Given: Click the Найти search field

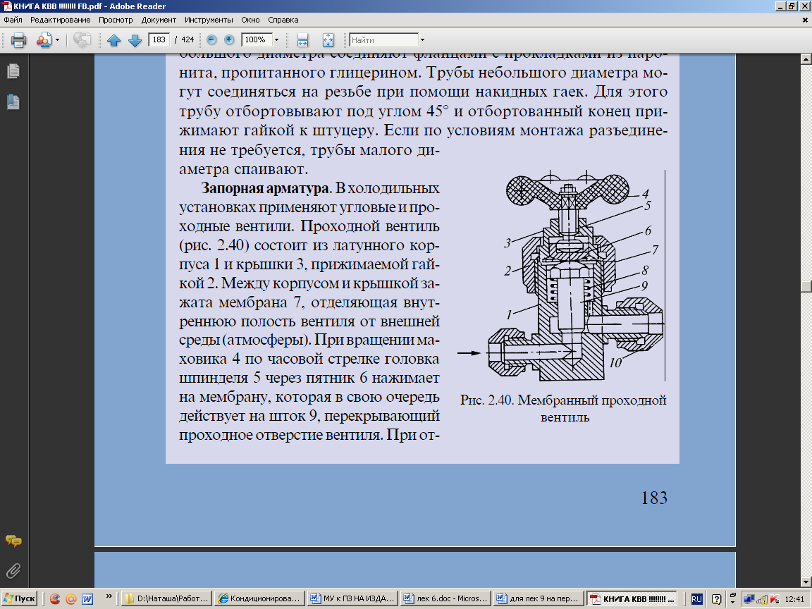Looking at the screenshot, I should click(383, 40).
